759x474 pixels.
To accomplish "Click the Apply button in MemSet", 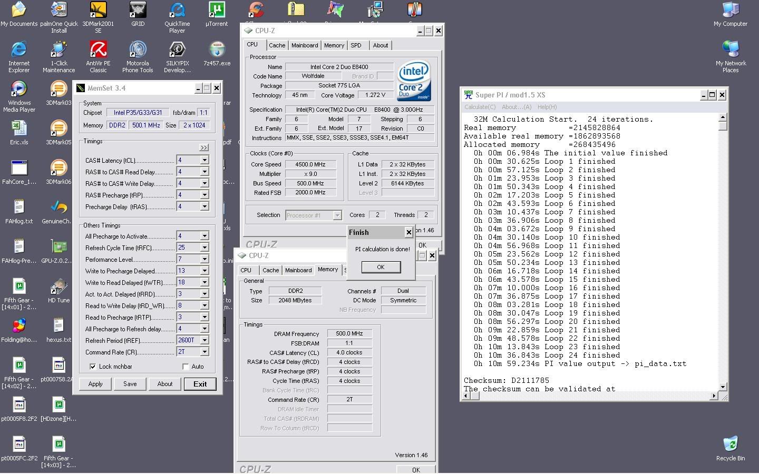I will coord(95,384).
